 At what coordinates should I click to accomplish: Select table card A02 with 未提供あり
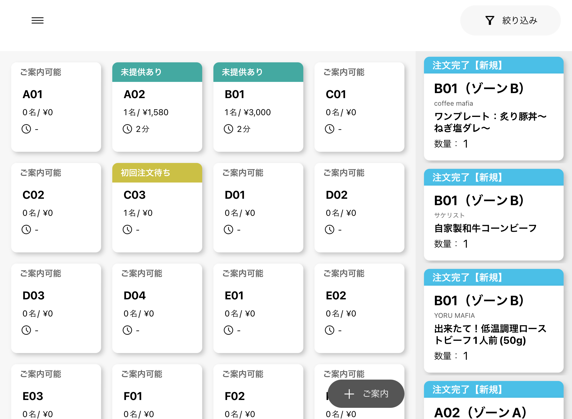(x=157, y=107)
